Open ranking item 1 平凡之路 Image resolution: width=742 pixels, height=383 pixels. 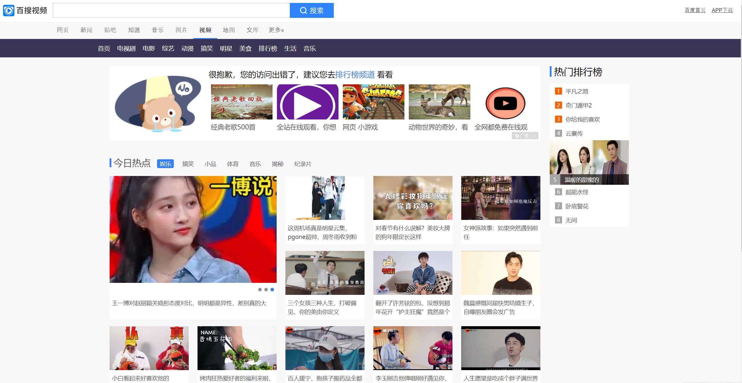(x=577, y=91)
